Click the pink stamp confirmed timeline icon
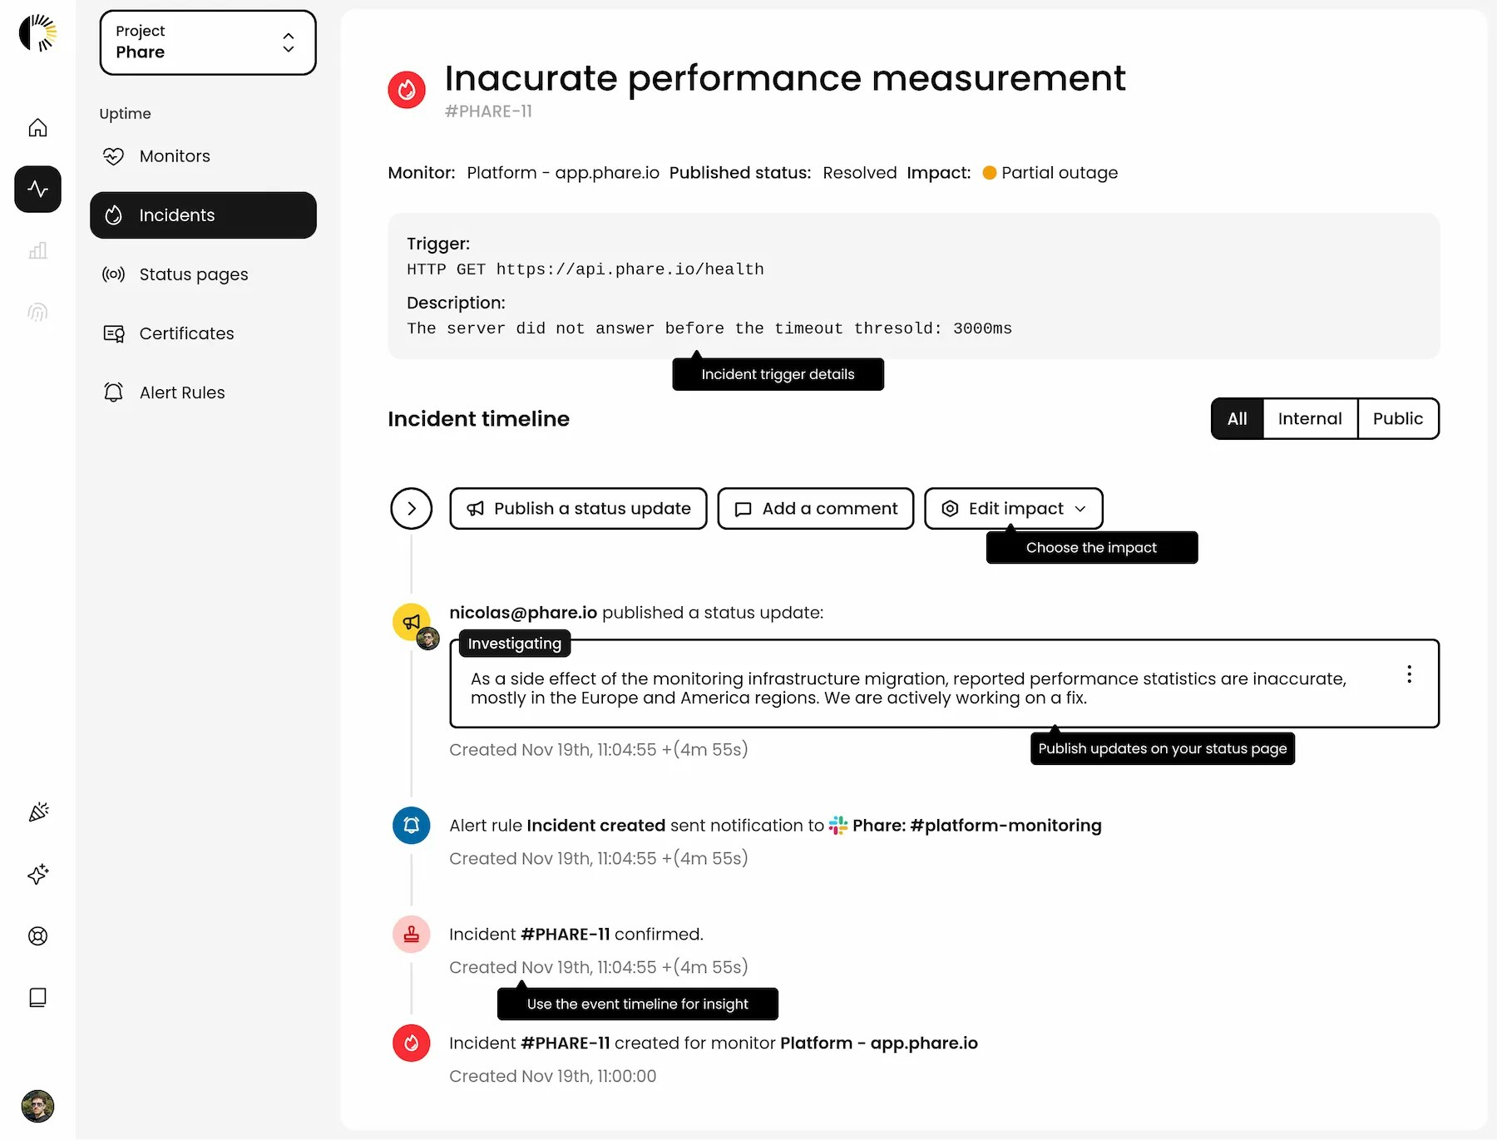Viewport: 1497px width, 1140px height. click(411, 934)
